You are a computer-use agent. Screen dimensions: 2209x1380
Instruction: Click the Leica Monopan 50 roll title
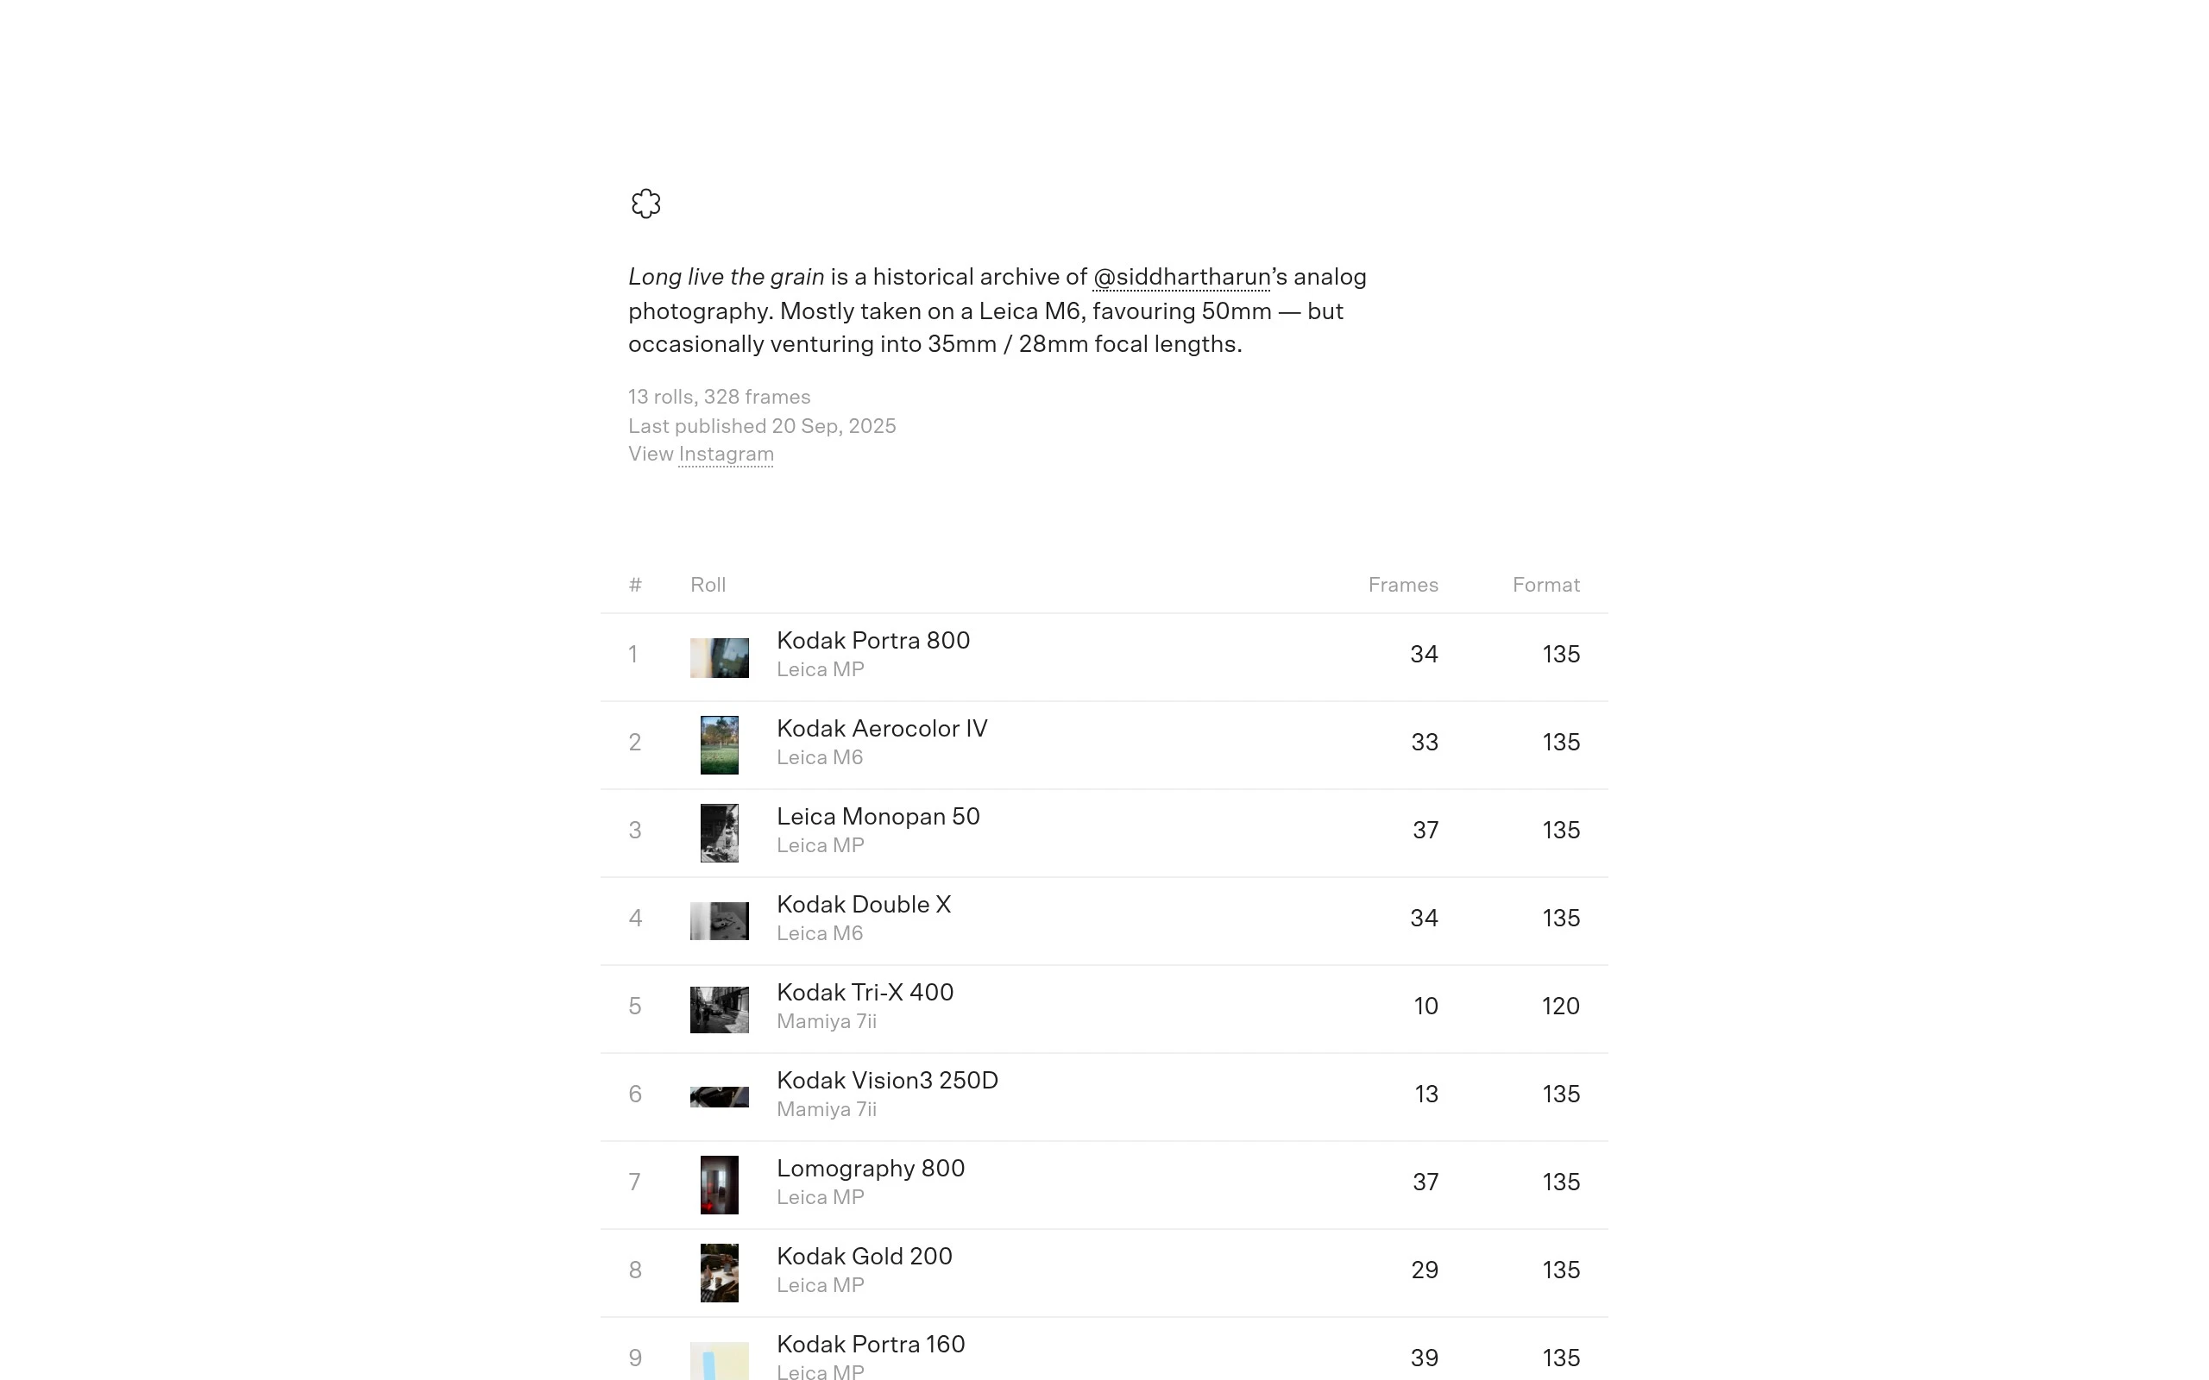point(878,817)
